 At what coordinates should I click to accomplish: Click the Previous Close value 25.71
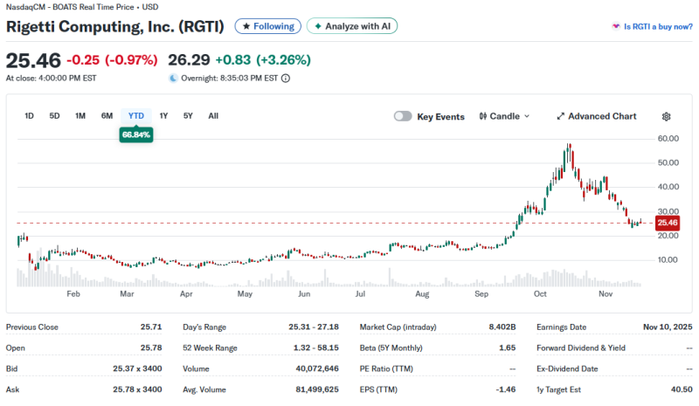151,327
